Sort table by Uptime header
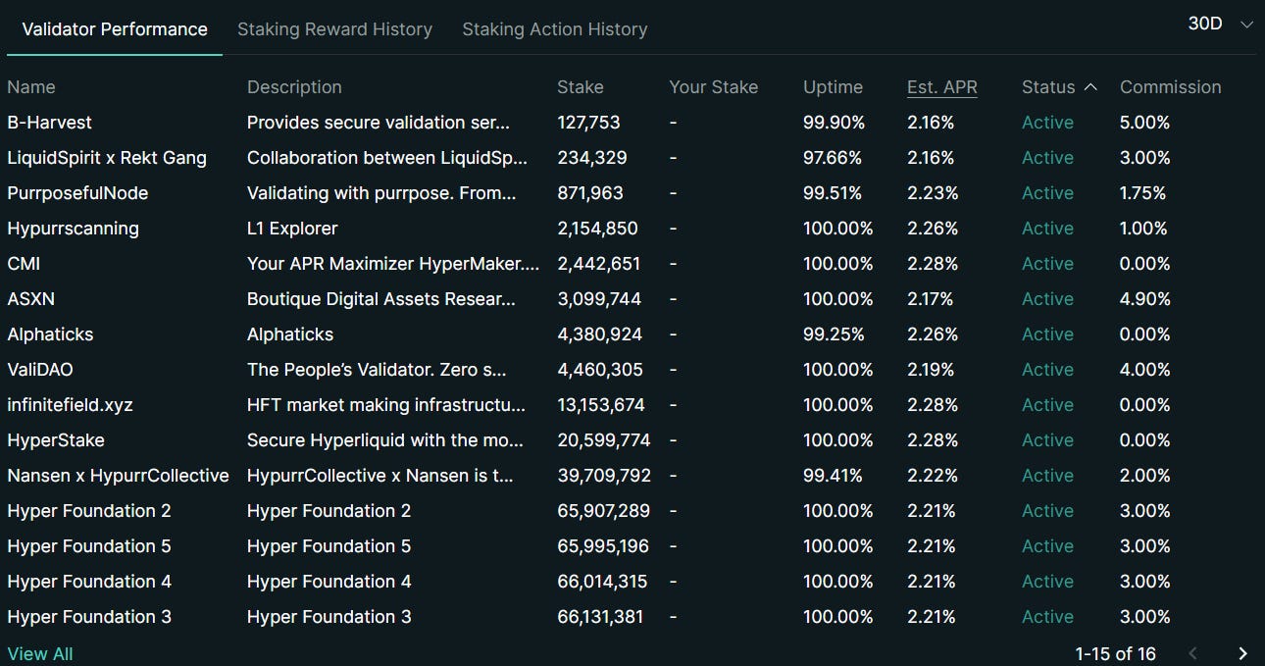The height and width of the screenshot is (666, 1265). pos(833,87)
